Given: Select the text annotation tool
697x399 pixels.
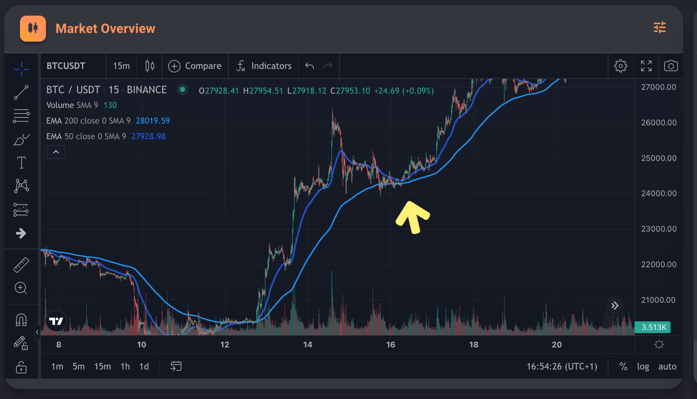Looking at the screenshot, I should click(21, 163).
